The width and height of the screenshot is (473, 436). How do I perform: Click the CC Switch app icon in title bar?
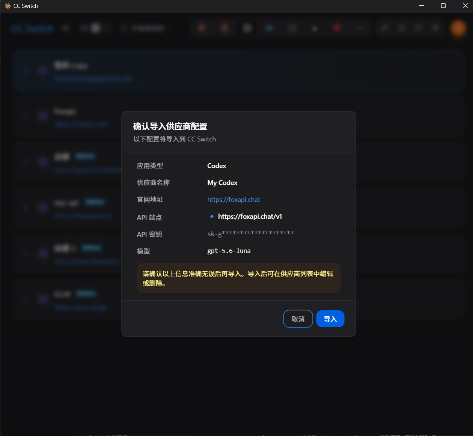click(8, 6)
